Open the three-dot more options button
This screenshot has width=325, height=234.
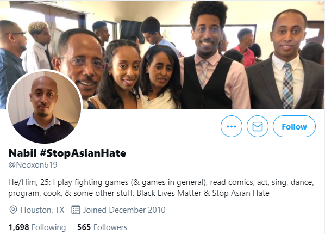tap(232, 126)
